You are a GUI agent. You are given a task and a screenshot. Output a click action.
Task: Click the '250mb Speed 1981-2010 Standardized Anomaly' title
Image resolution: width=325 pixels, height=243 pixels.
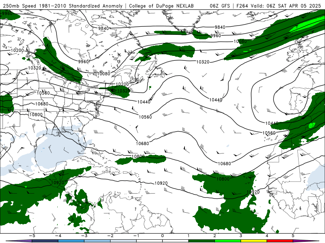point(63,6)
